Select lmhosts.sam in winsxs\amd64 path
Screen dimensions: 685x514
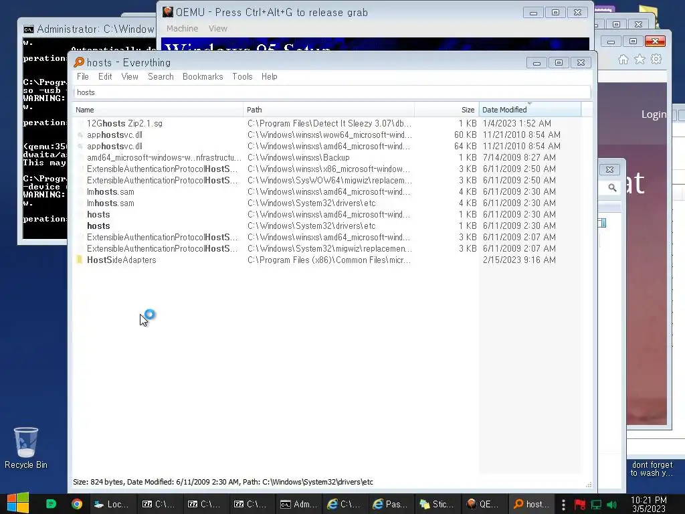point(110,192)
